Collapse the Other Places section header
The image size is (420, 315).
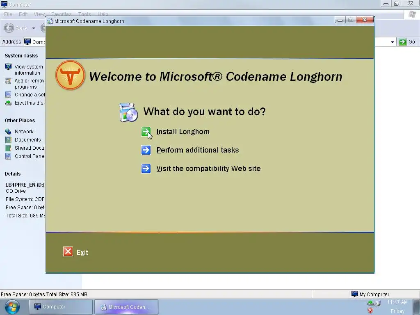pyautogui.click(x=20, y=121)
